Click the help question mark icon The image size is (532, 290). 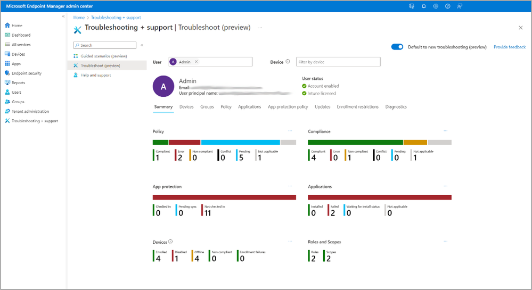(x=447, y=6)
